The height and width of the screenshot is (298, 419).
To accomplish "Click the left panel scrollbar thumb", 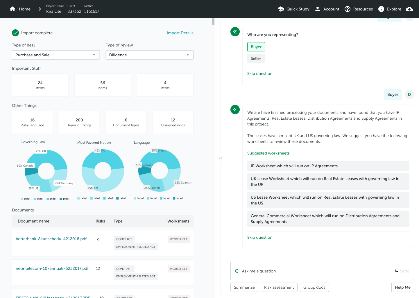I will [x=213, y=22].
